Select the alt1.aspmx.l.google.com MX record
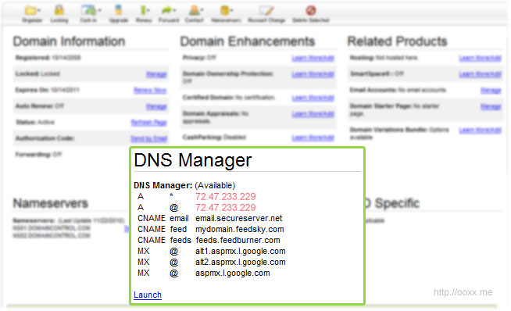Screen dimensions: 511x311 pos(241,251)
